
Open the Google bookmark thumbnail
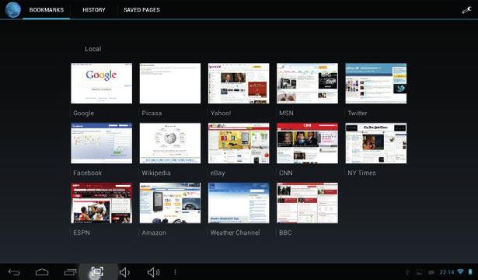pyautogui.click(x=102, y=83)
